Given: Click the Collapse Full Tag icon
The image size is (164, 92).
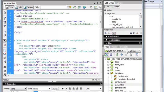Looking at the screenshot, I should 5,19.
